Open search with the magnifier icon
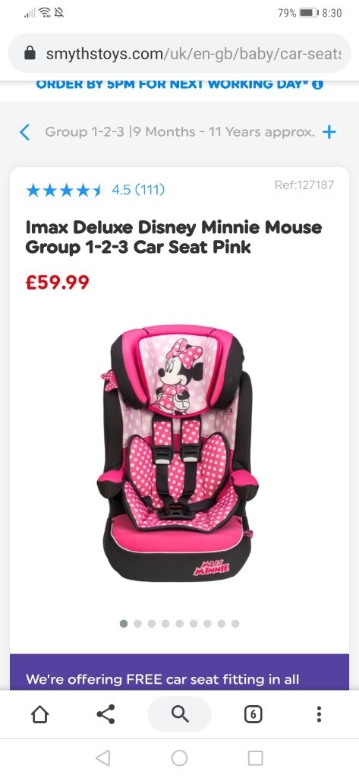Viewport: 359px width, 778px height. [179, 714]
